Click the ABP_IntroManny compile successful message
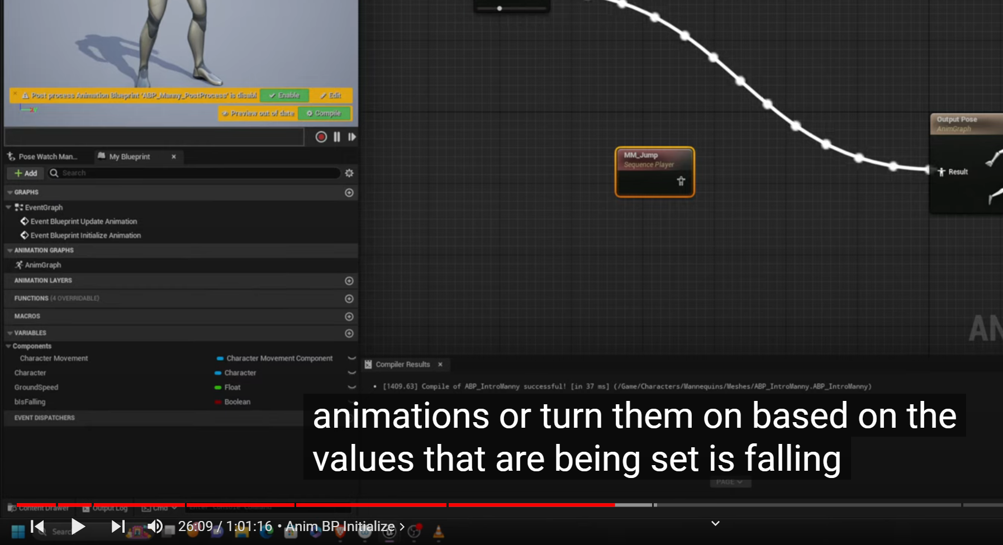The width and height of the screenshot is (1003, 545). pyautogui.click(x=627, y=386)
